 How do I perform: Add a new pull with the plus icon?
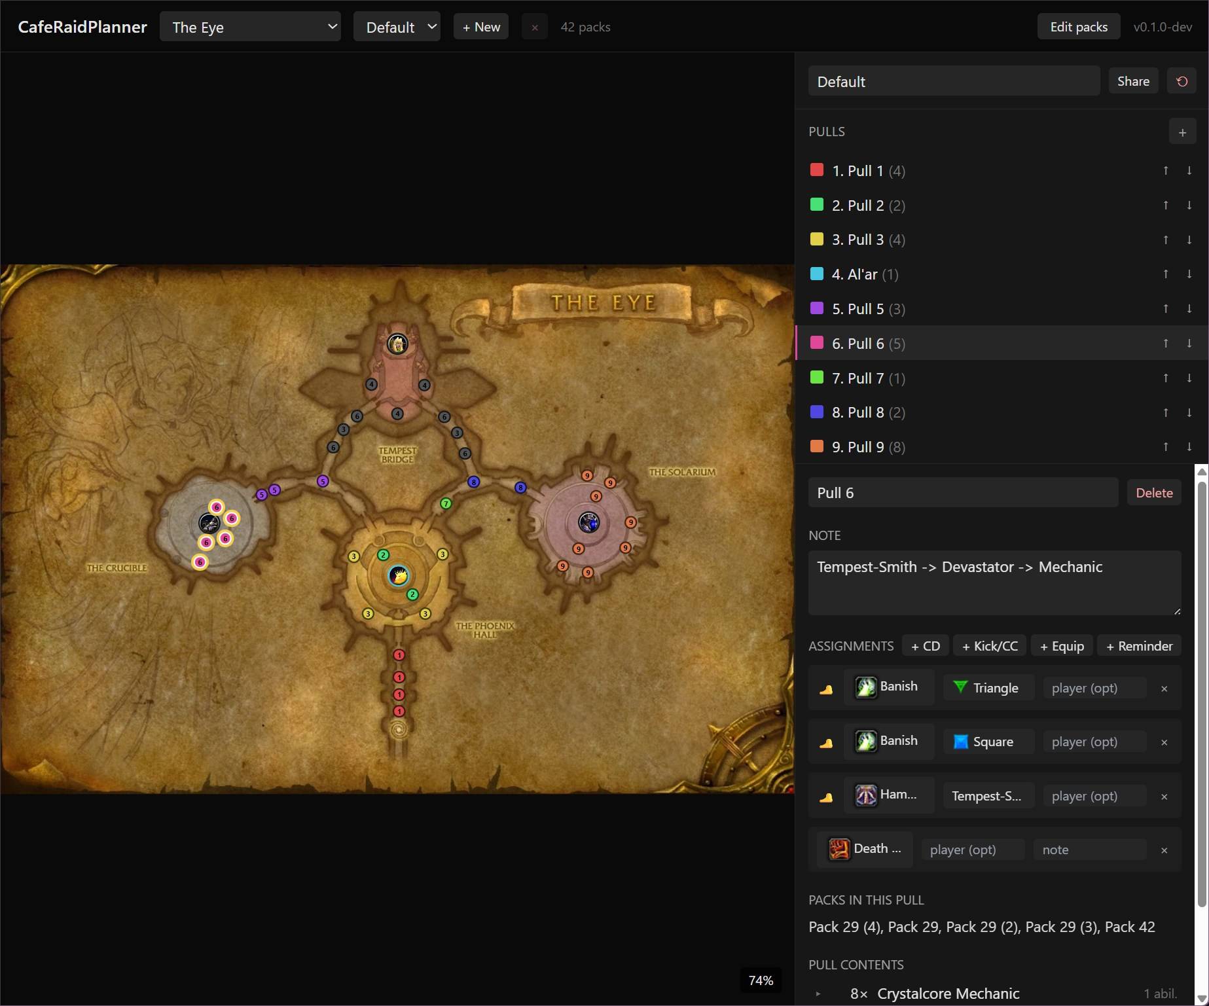click(1182, 132)
